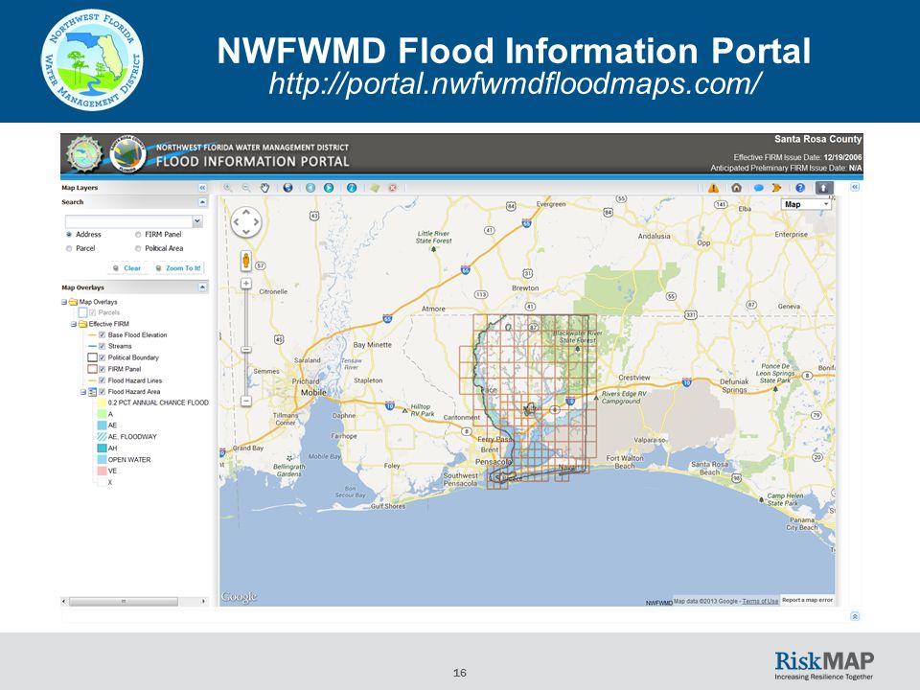Viewport: 920px width, 690px height.
Task: Open the search box dropdown arrow
Action: [x=197, y=221]
